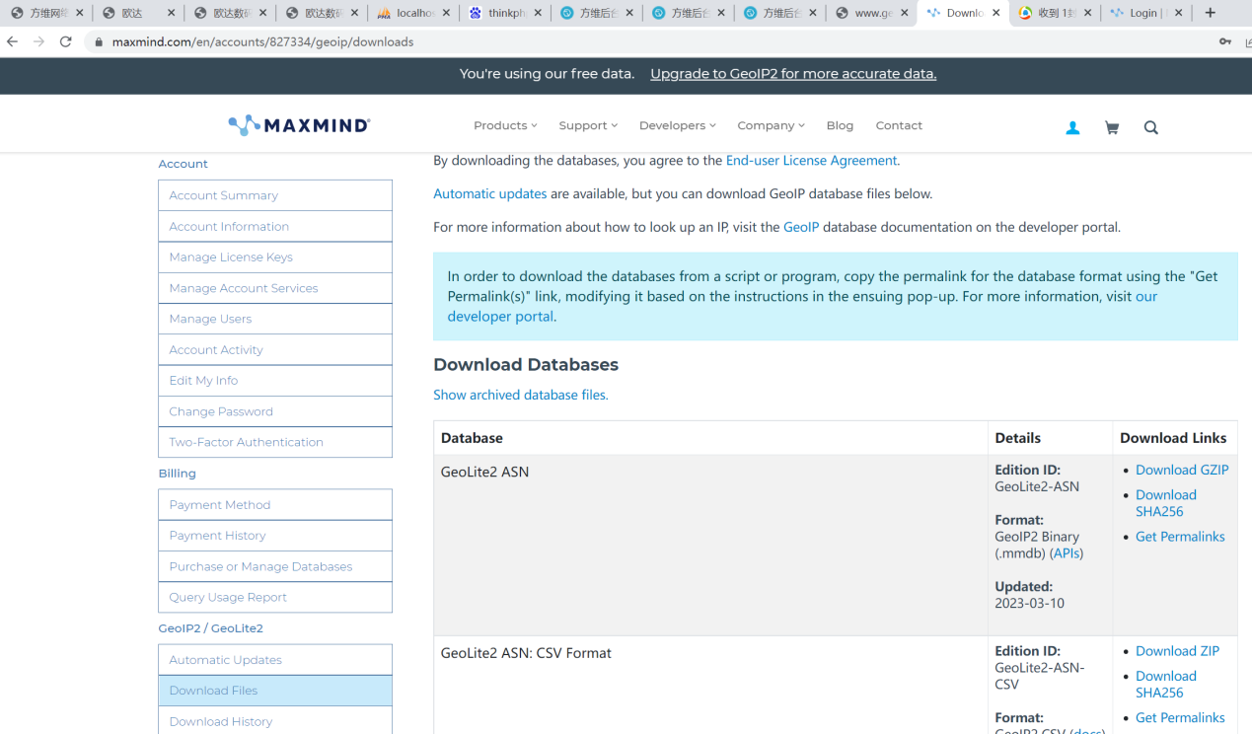This screenshot has width=1252, height=734.
Task: Click the address bar URL field
Action: click(651, 42)
